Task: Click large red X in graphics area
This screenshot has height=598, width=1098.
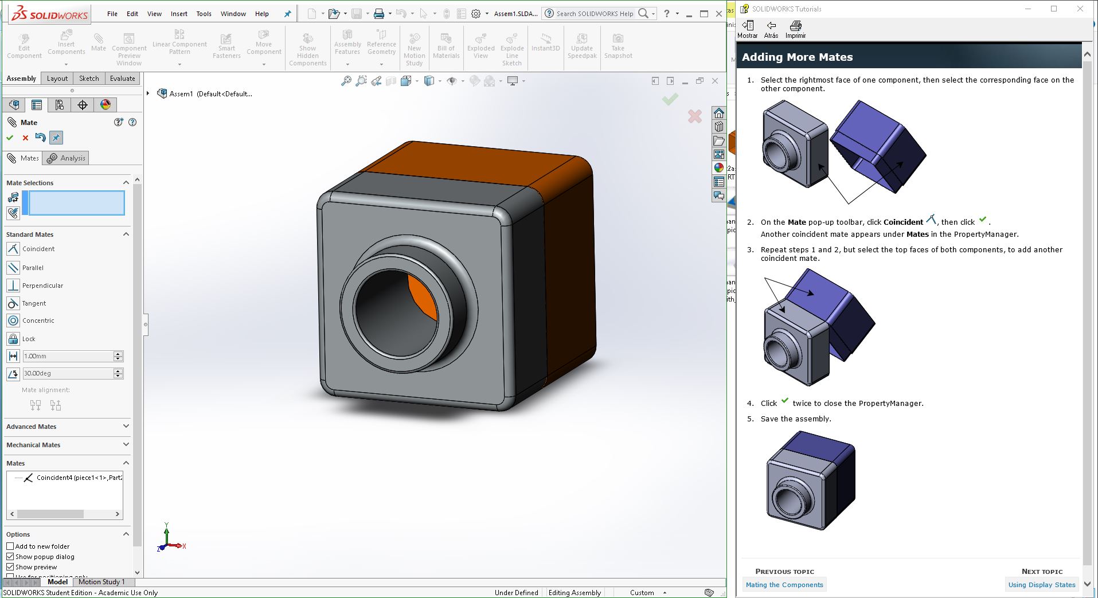Action: [x=695, y=116]
